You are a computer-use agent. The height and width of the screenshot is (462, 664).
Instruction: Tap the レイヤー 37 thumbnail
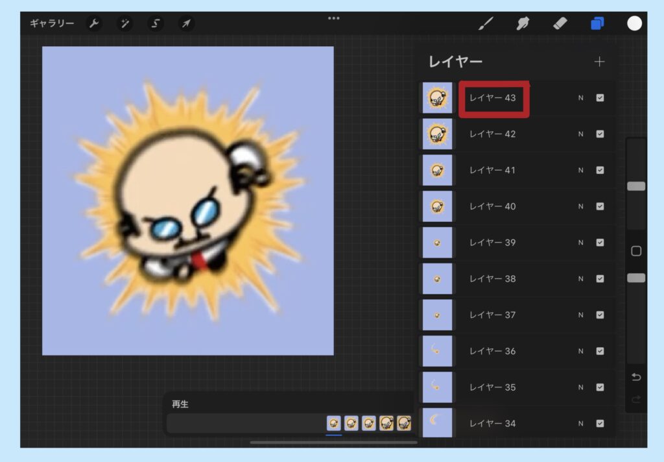(x=438, y=315)
